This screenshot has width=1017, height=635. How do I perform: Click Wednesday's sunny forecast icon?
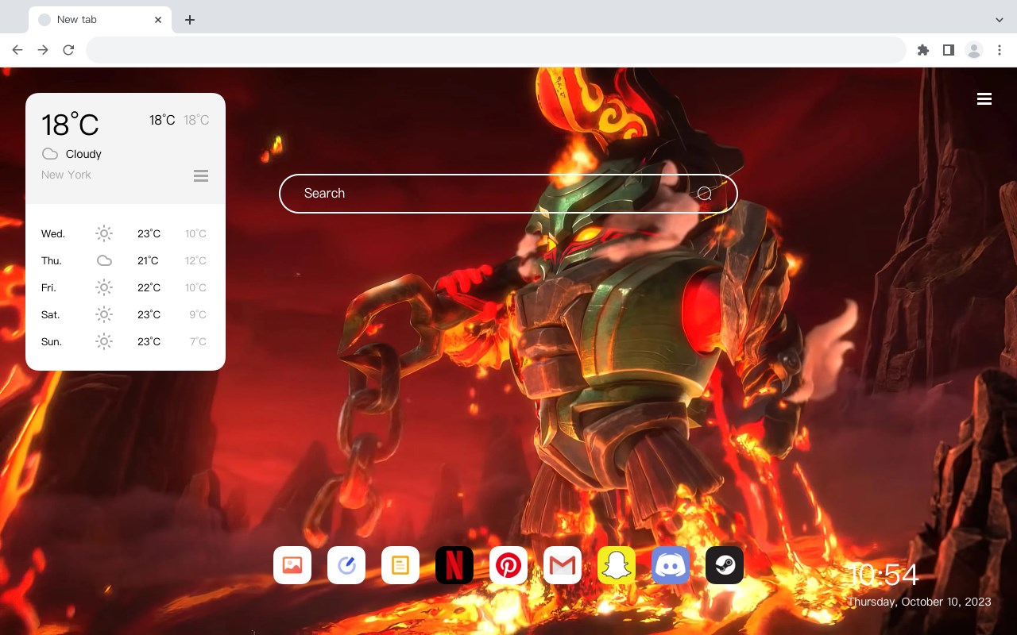(x=104, y=233)
